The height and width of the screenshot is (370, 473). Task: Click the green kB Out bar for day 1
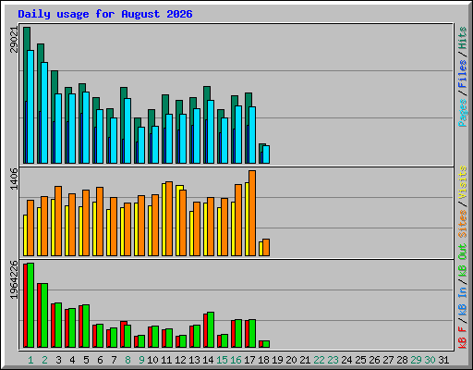click(30, 305)
